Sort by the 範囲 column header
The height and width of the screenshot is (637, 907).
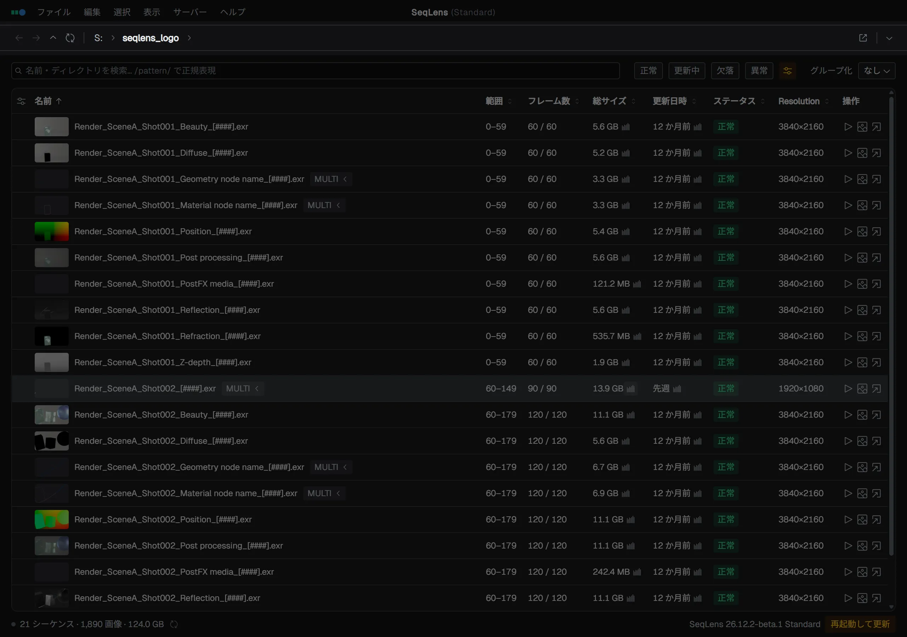[x=498, y=101]
